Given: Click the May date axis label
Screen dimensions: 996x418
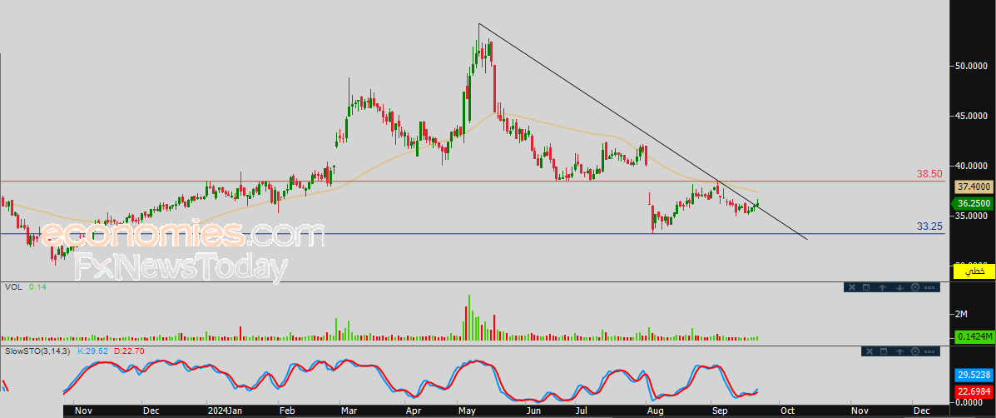Looking at the screenshot, I should 466,411.
